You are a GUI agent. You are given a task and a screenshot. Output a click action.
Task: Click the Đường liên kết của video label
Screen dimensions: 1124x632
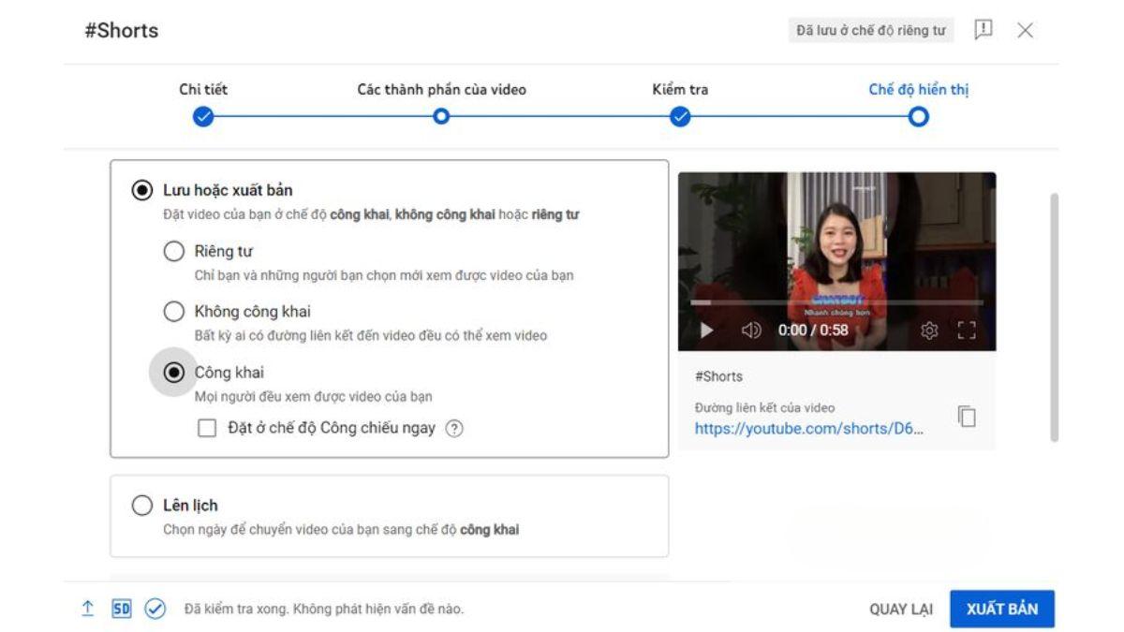coord(764,407)
